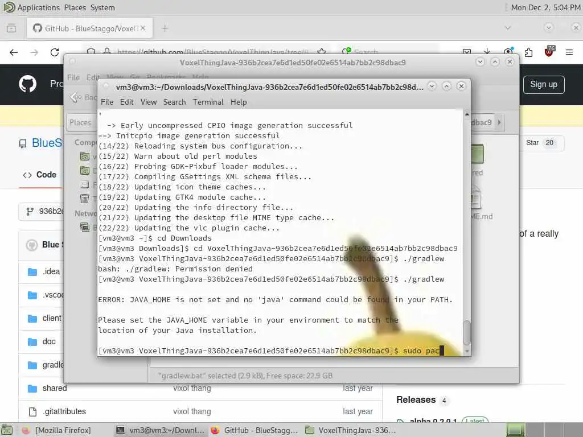Maximize terminal via title bar up-chevron
Image resolution: width=583 pixels, height=437 pixels.
(x=446, y=86)
